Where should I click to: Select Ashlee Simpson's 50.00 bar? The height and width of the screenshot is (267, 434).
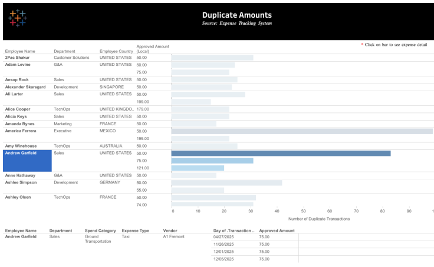226,183
